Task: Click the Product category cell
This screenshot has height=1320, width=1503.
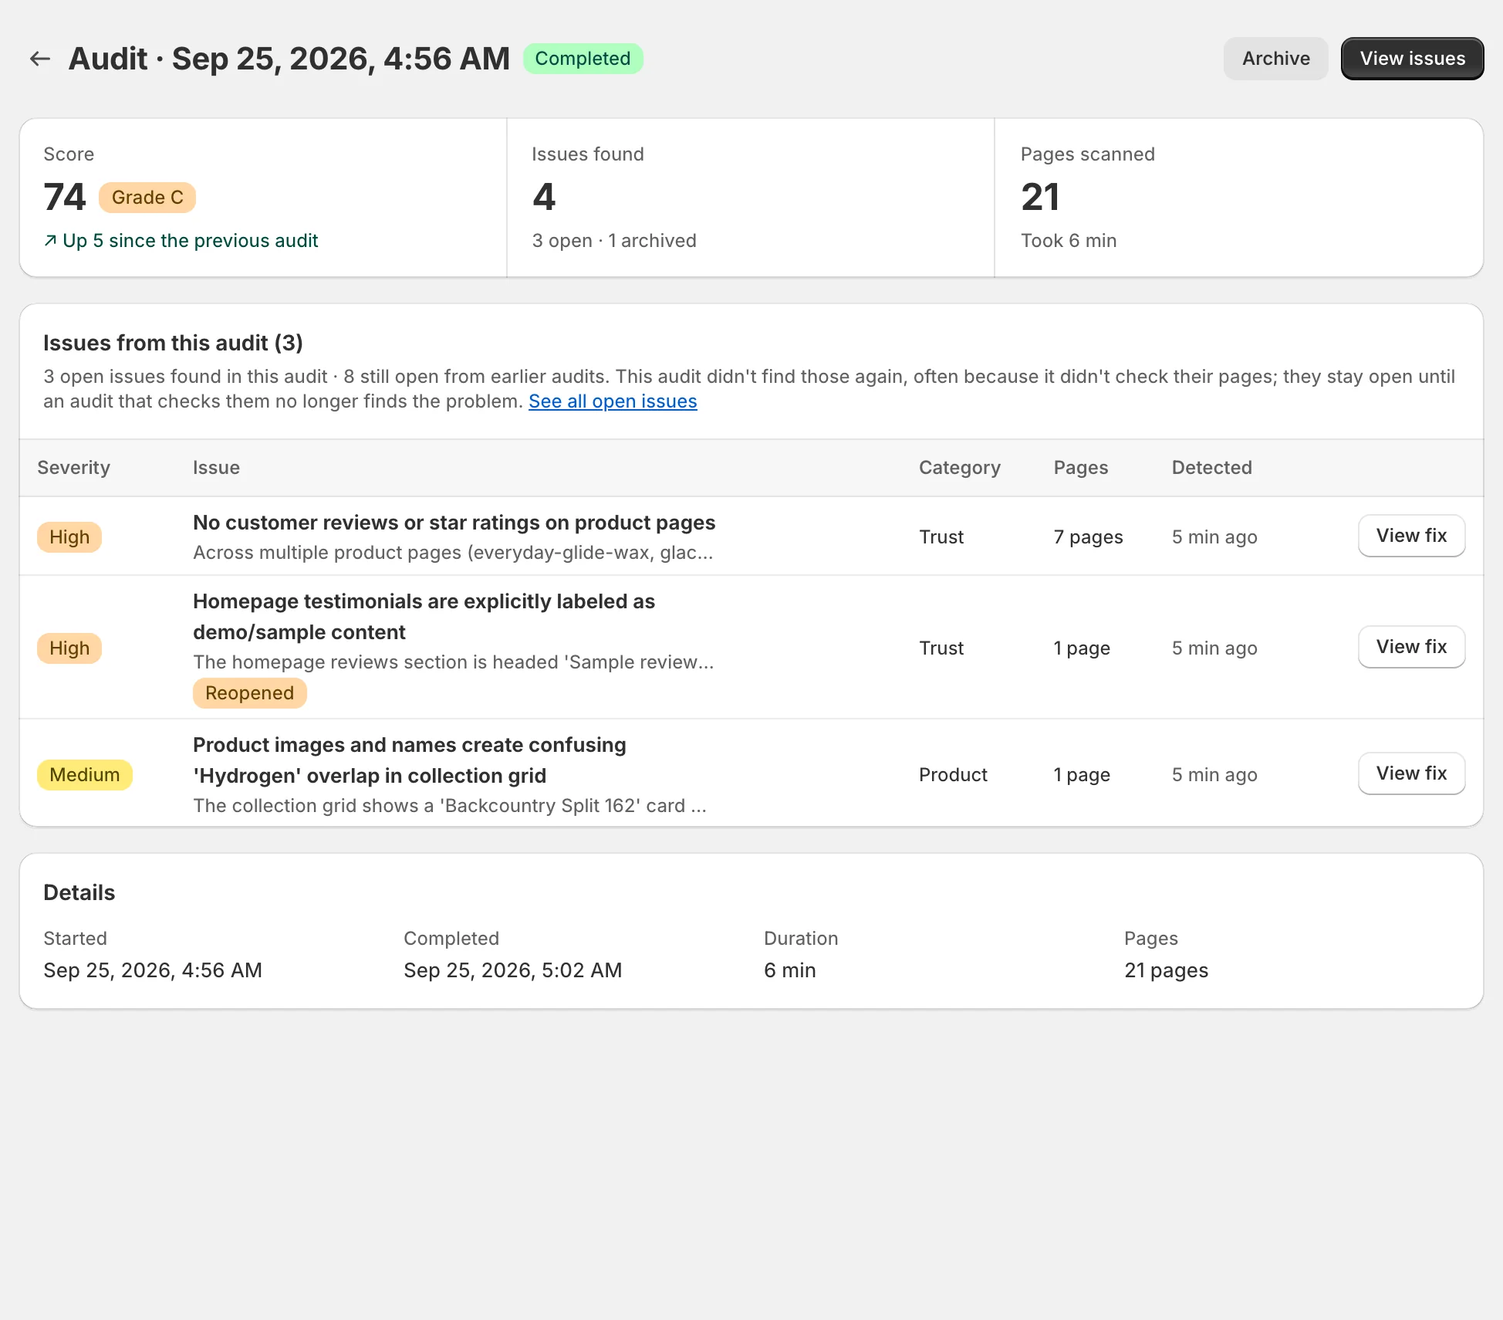Action: click(x=953, y=775)
